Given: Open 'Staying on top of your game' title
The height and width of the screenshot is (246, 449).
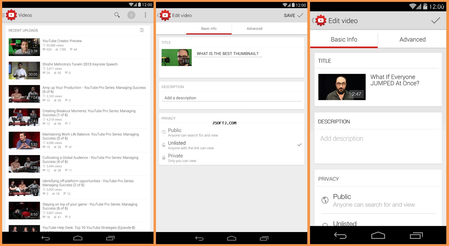Looking at the screenshot, I should [90, 206].
